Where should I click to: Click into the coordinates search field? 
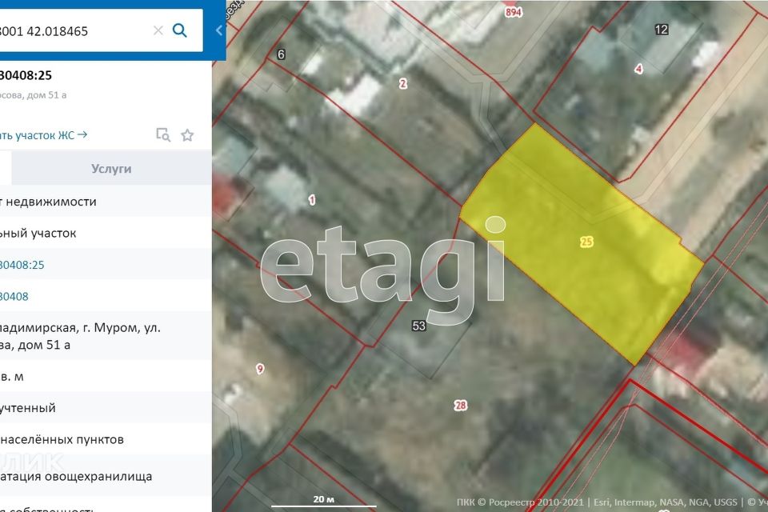click(72, 31)
